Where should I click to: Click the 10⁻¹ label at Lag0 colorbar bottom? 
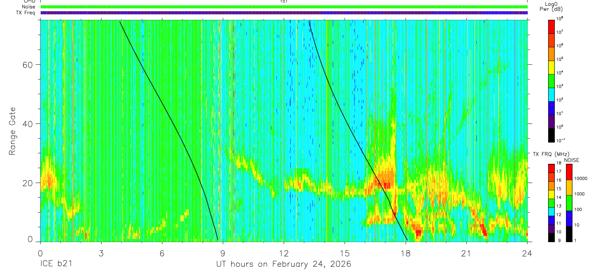click(x=561, y=140)
